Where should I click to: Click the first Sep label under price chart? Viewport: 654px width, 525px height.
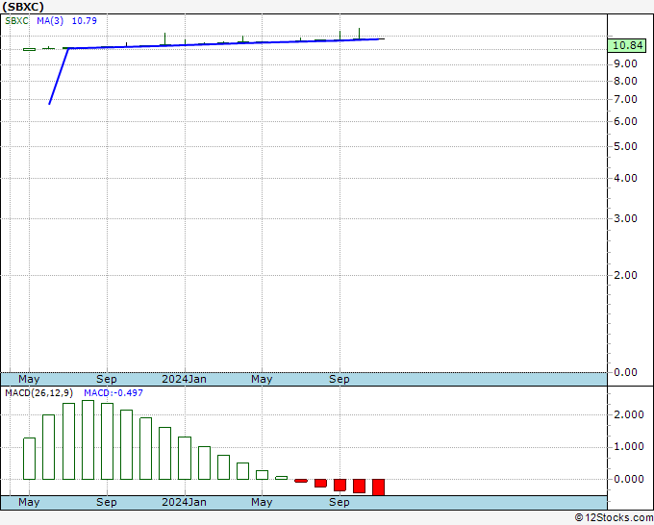point(106,379)
